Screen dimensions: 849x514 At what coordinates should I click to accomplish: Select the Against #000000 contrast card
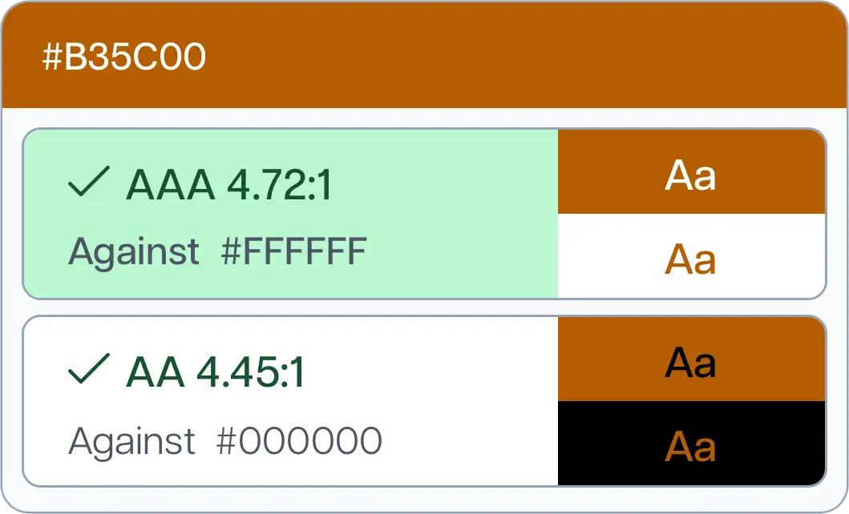coord(289,400)
